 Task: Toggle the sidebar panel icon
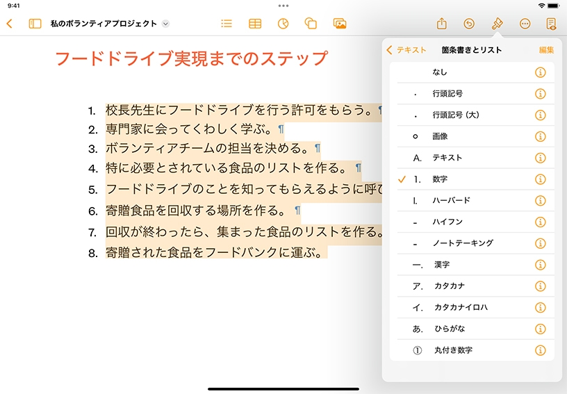35,24
